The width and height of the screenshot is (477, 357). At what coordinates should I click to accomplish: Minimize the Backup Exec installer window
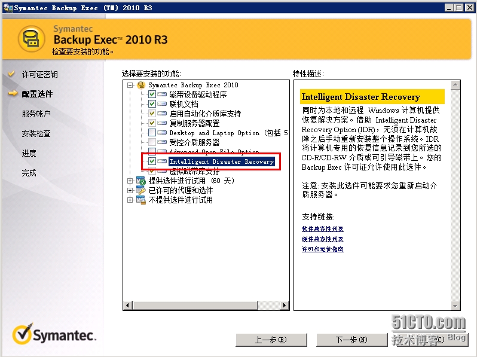pyautogui.click(x=449, y=8)
